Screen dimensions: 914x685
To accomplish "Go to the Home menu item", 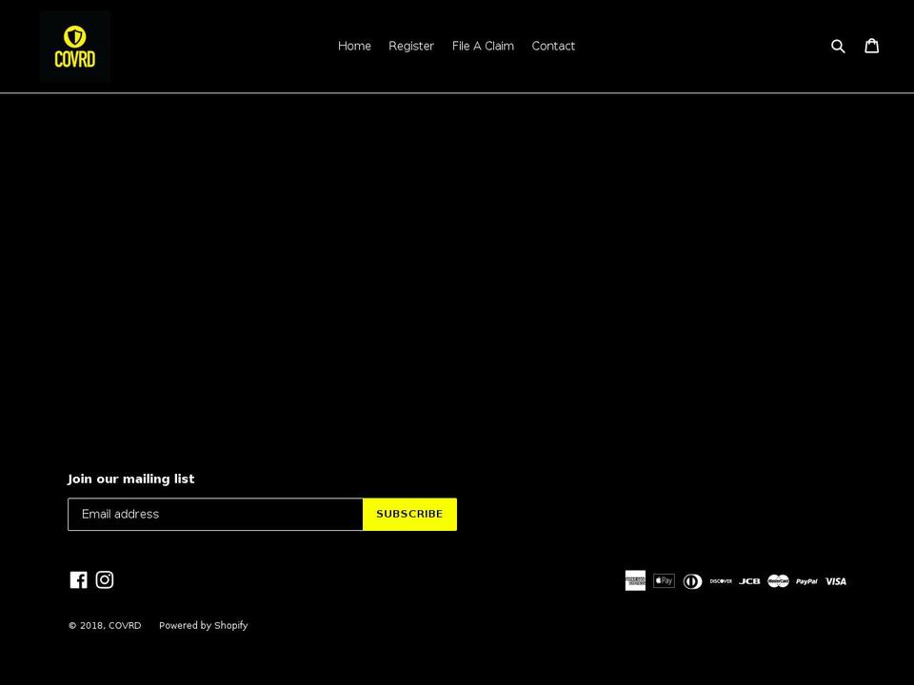I will [354, 46].
